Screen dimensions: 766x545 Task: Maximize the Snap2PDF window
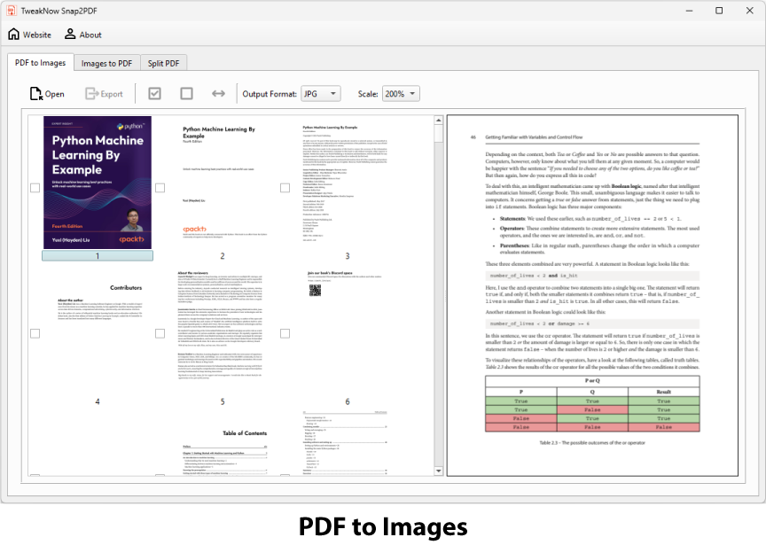point(719,11)
